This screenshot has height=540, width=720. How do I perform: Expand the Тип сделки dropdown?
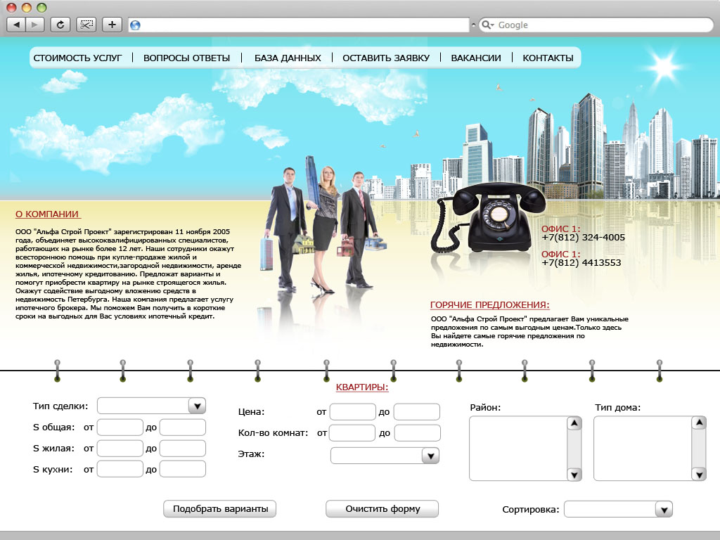tap(197, 406)
